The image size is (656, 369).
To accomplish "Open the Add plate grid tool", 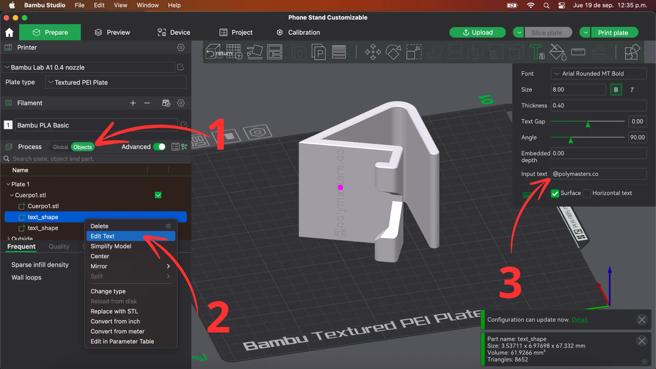I will 234,52.
